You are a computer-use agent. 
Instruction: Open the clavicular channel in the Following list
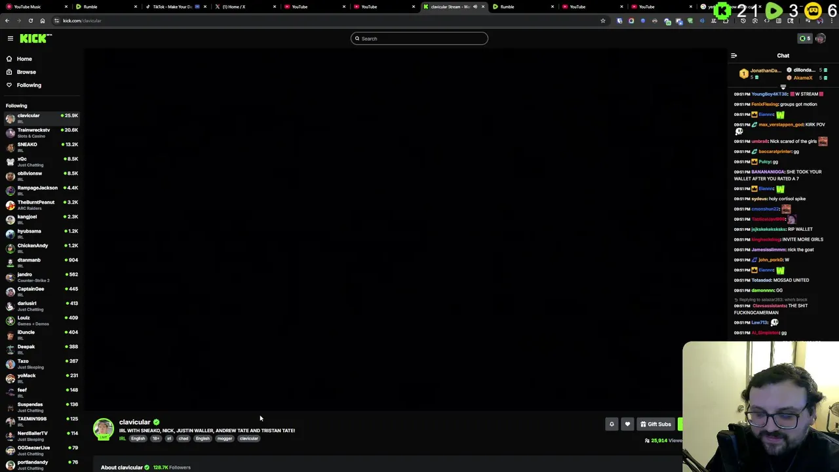pos(42,118)
